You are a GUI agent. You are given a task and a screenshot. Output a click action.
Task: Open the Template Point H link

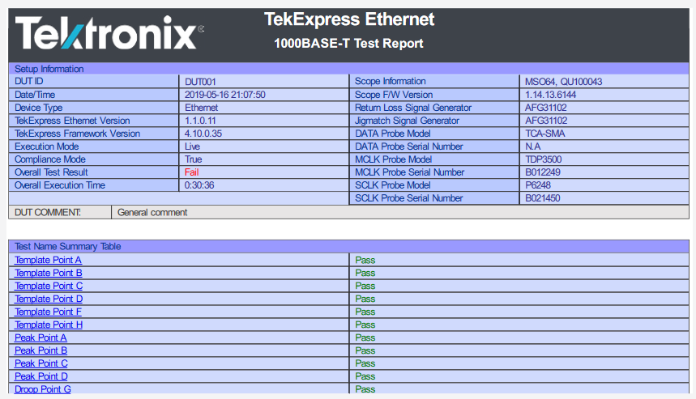(x=48, y=325)
